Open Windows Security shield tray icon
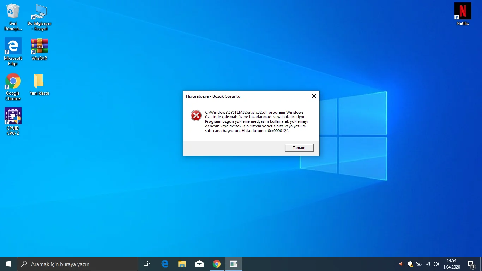Viewport: 482px width, 271px height. pyautogui.click(x=410, y=264)
